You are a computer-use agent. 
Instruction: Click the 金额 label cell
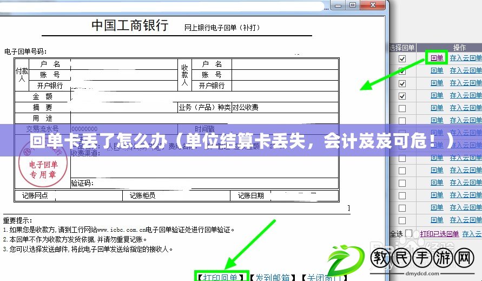43,96
